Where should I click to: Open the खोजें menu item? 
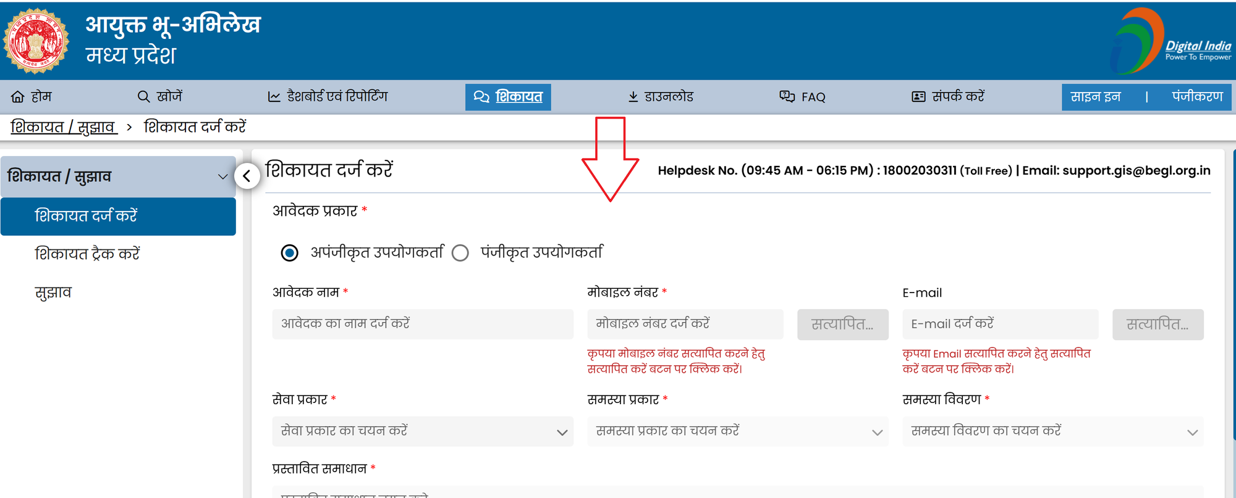[160, 97]
